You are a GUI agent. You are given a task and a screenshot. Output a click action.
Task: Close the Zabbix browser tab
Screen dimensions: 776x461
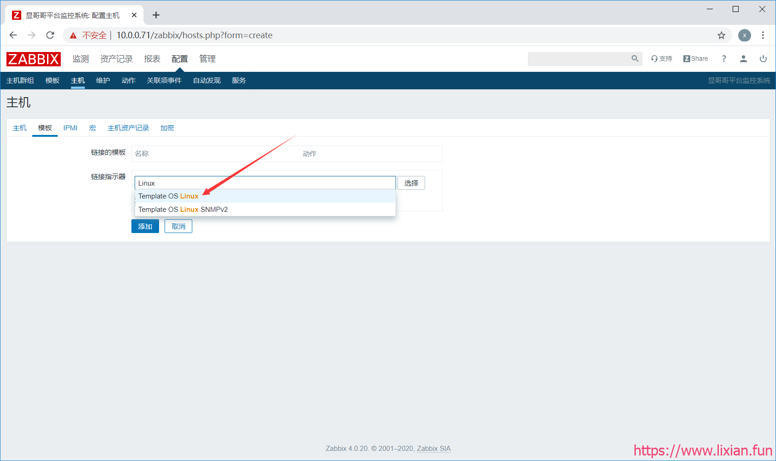(134, 15)
